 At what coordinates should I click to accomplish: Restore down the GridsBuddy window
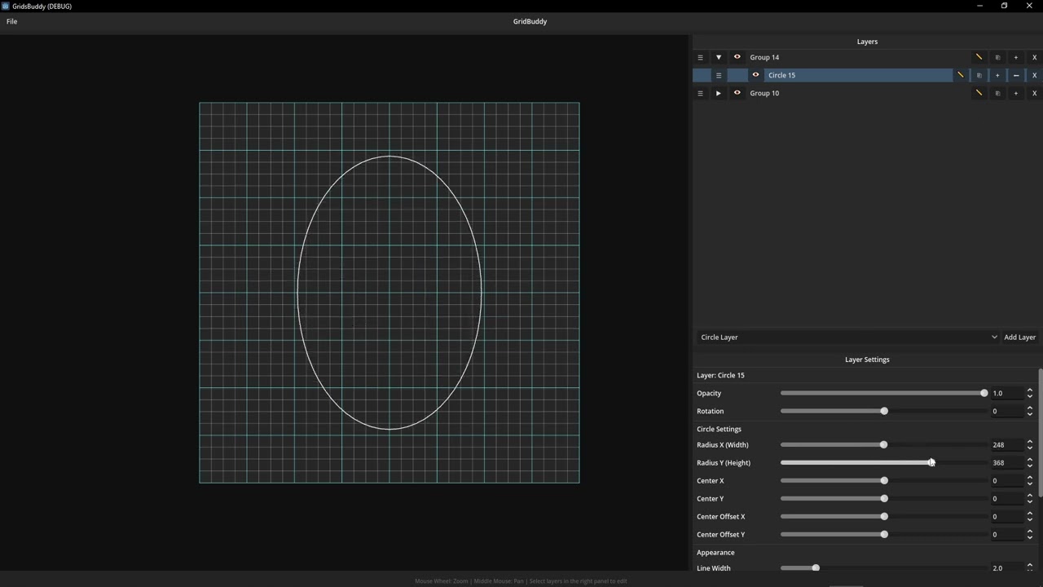1004,6
